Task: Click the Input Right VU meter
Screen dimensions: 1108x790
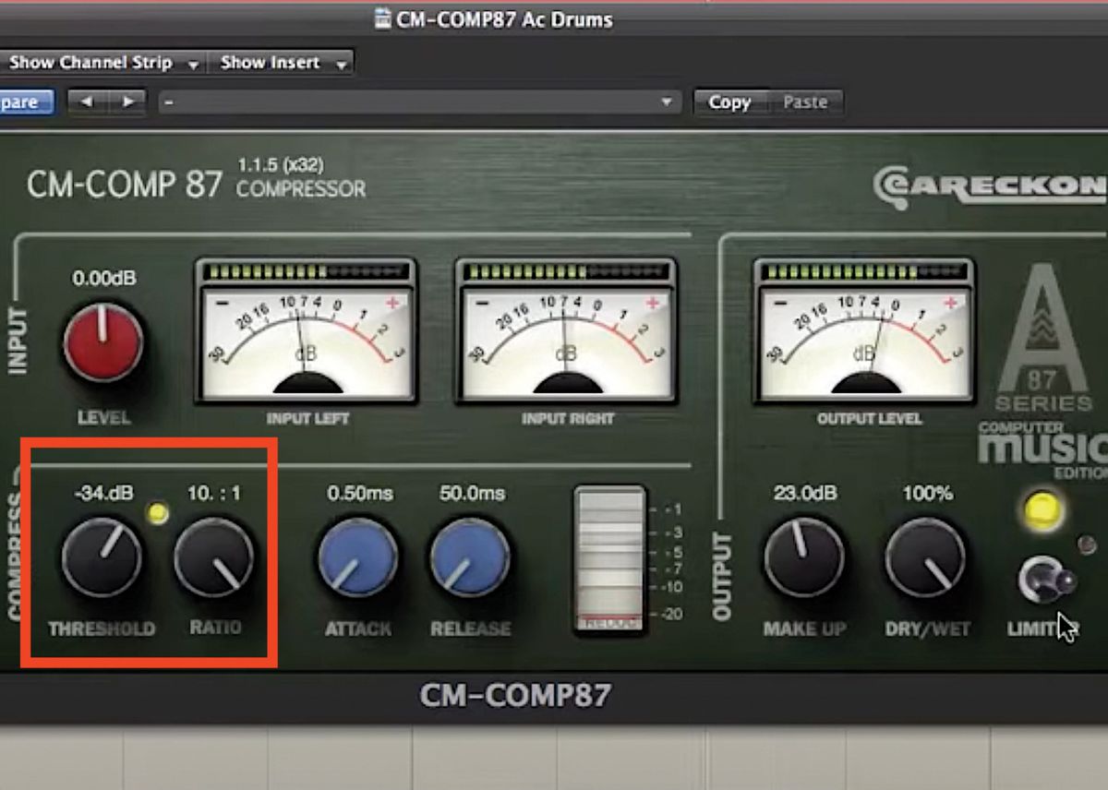Action: tap(565, 332)
